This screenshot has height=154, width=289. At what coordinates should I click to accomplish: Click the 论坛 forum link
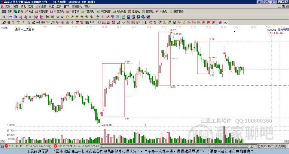click(267, 2)
